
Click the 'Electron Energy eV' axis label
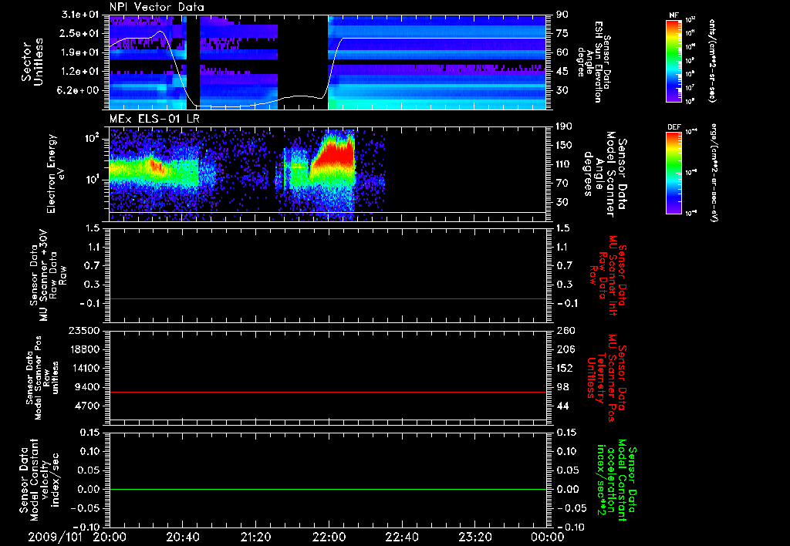pyautogui.click(x=55, y=174)
